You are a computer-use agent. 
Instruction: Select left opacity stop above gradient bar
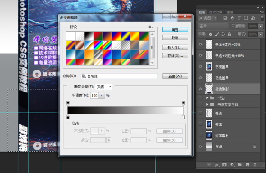coord(68,103)
